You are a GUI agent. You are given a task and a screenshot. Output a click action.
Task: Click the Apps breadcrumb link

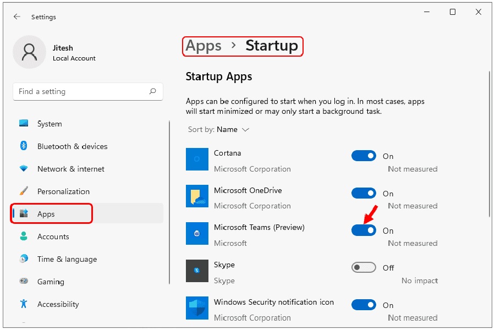[x=204, y=46]
